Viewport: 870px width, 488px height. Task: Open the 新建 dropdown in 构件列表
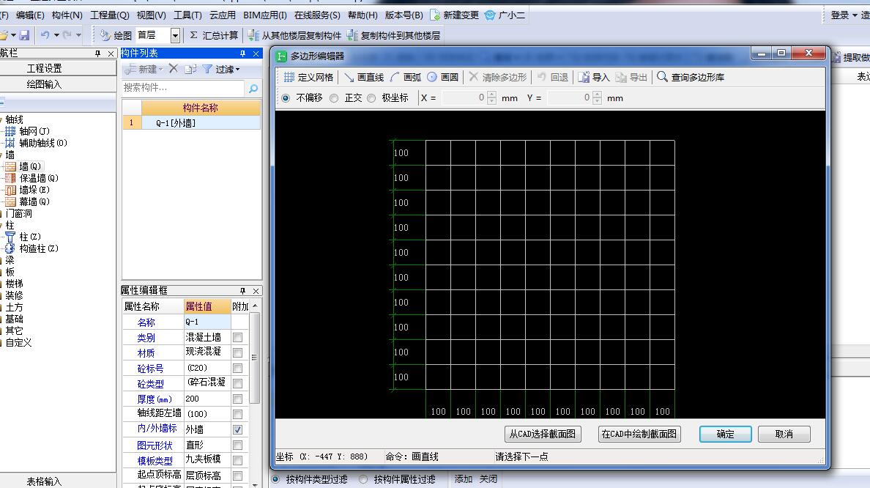click(144, 69)
